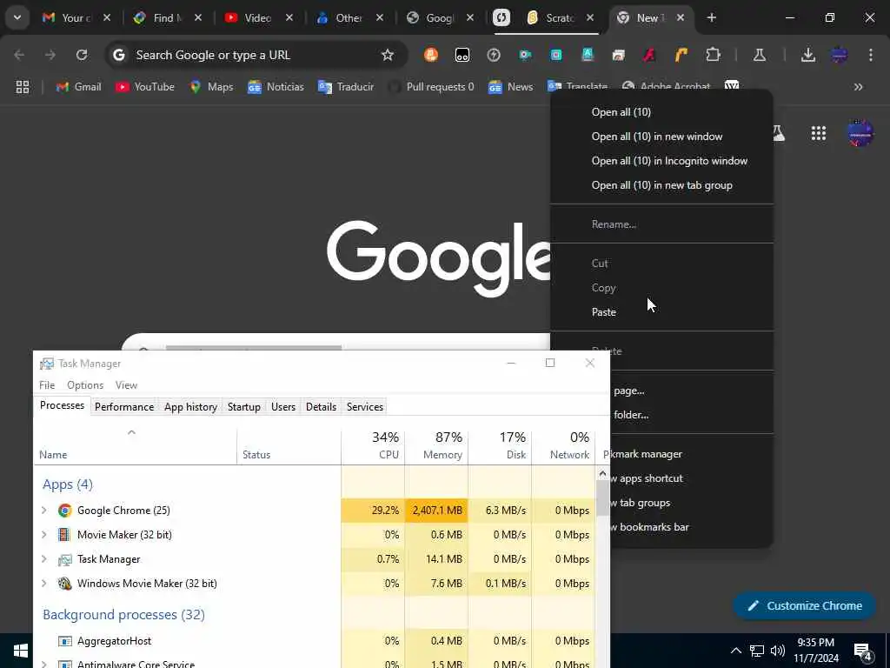The height and width of the screenshot is (668, 890).
Task: Sort processes by Disk column
Action: [500, 446]
